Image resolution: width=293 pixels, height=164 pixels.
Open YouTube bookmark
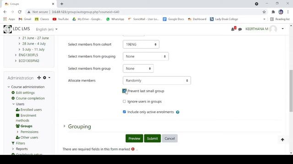[60, 19]
